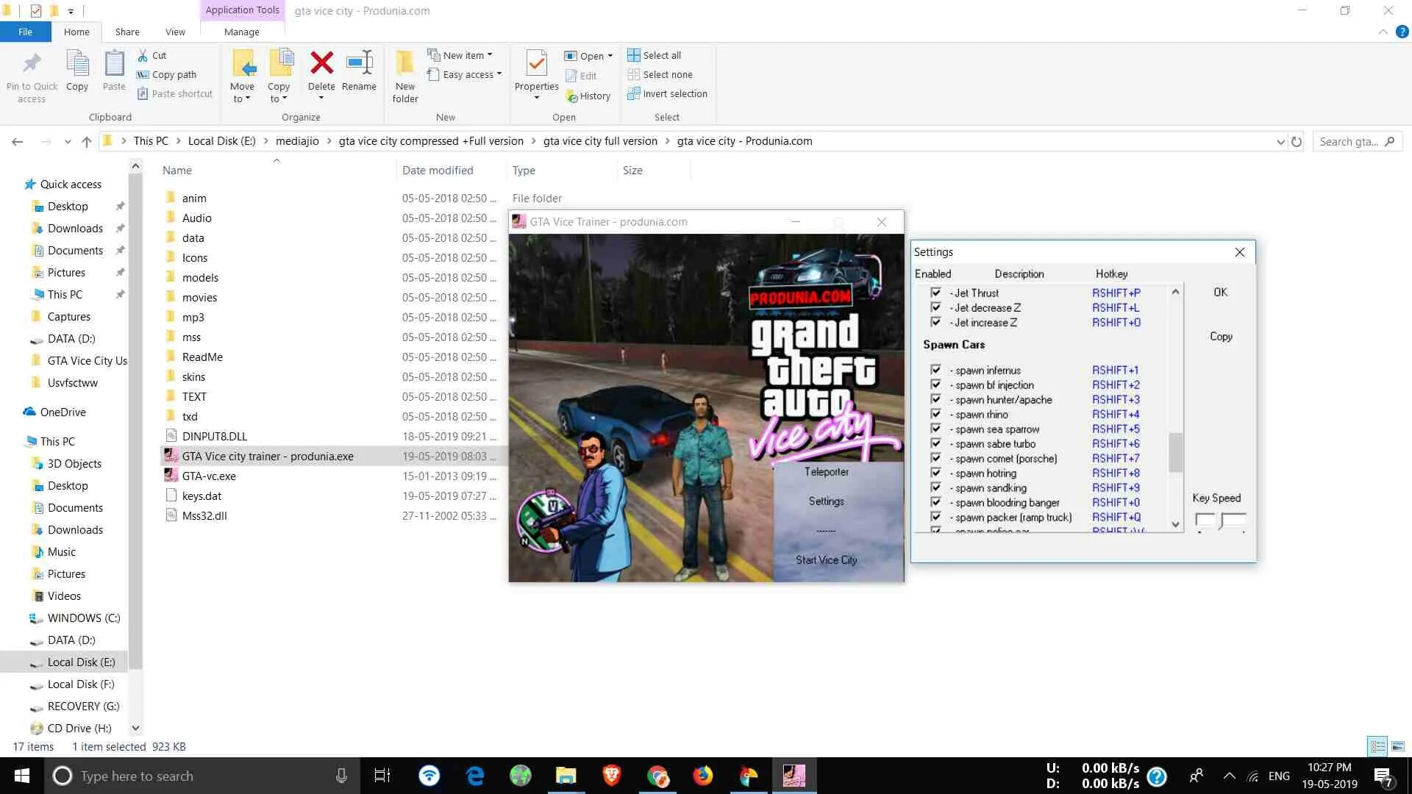Open Brave browser from taskbar
This screenshot has width=1412, height=794.
pyautogui.click(x=612, y=776)
